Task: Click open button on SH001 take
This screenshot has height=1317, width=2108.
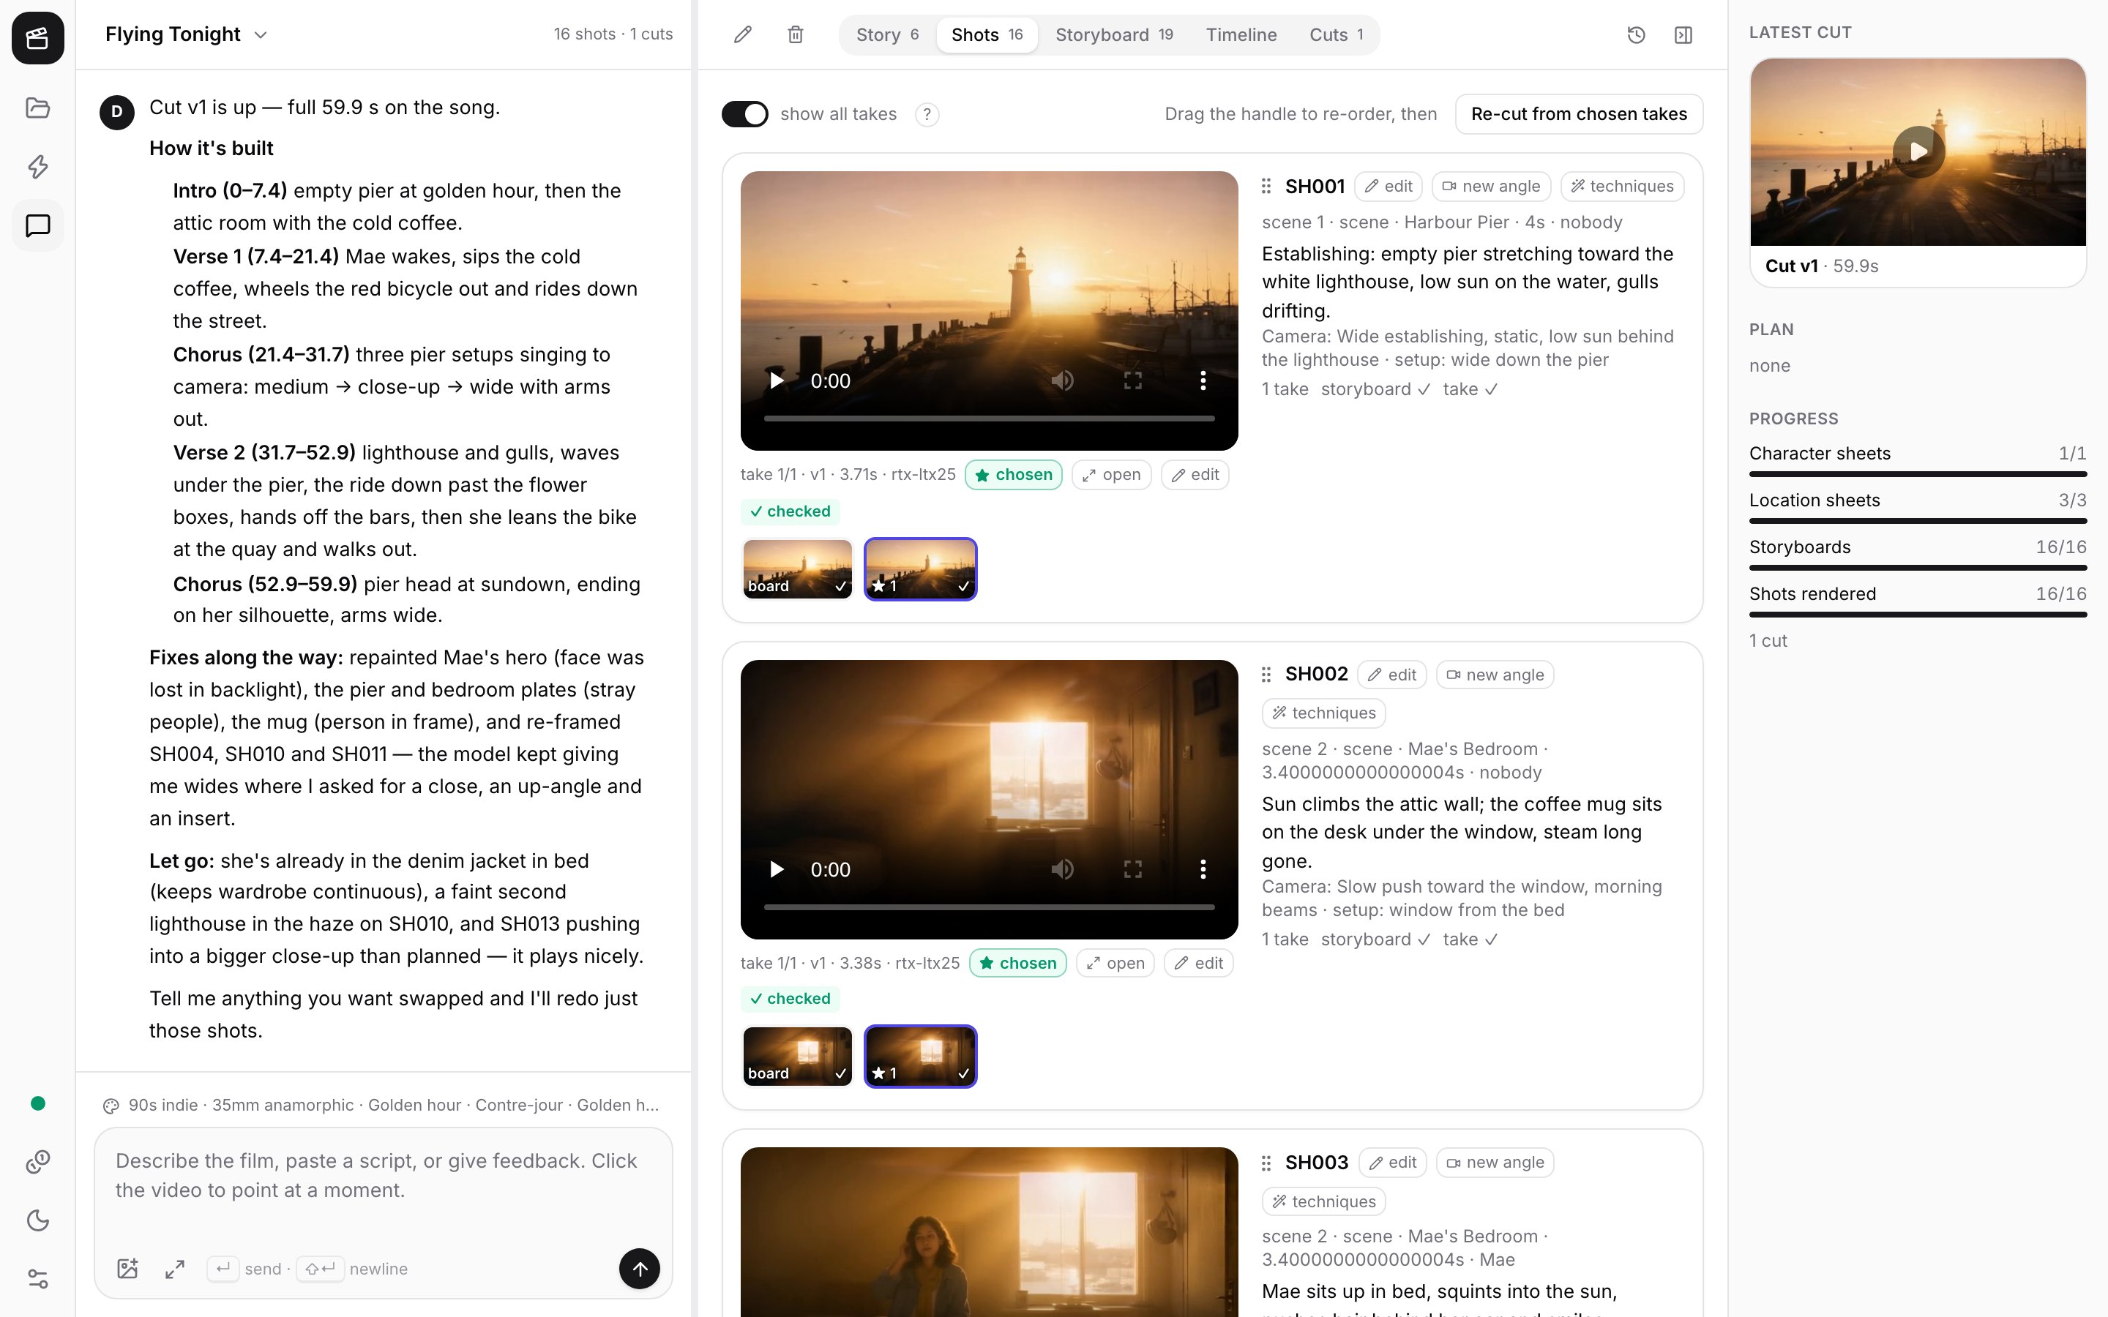Action: 1112,475
